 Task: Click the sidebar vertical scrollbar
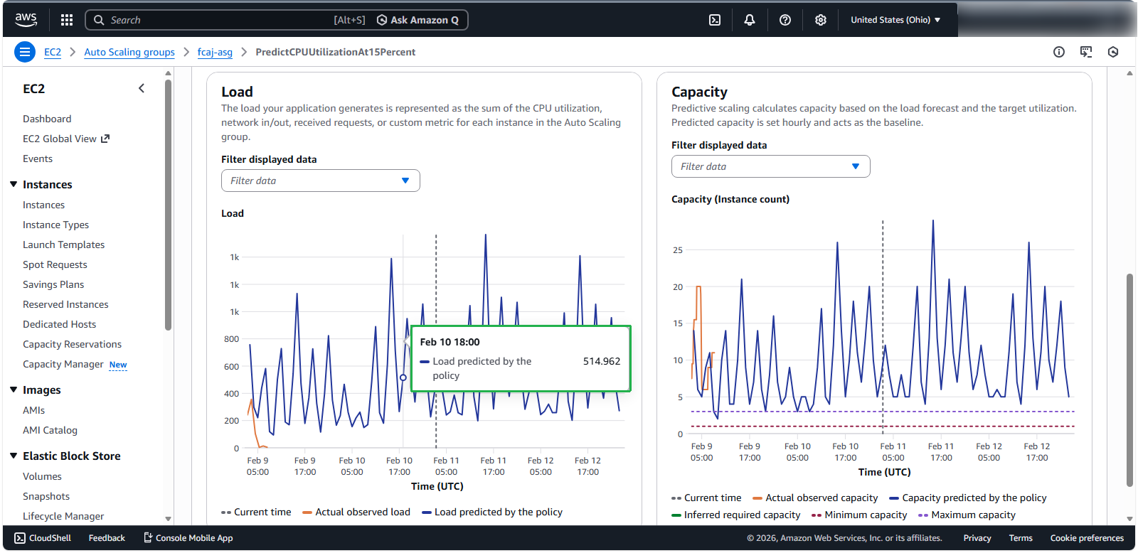pos(168,205)
